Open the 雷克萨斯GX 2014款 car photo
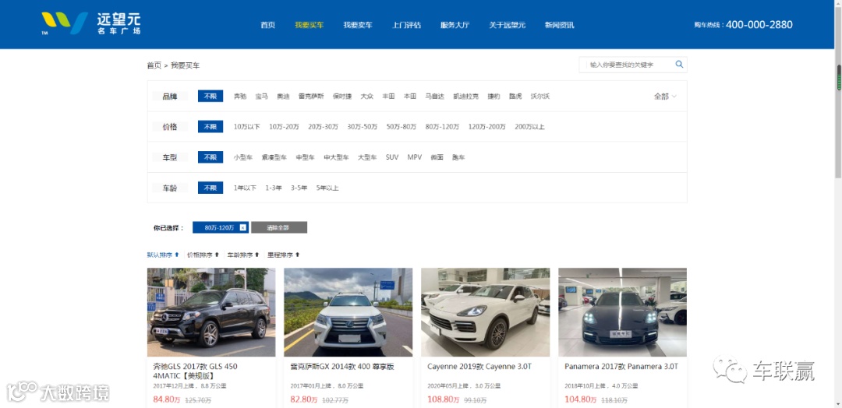Screen dimensions: 842x408 (348, 312)
